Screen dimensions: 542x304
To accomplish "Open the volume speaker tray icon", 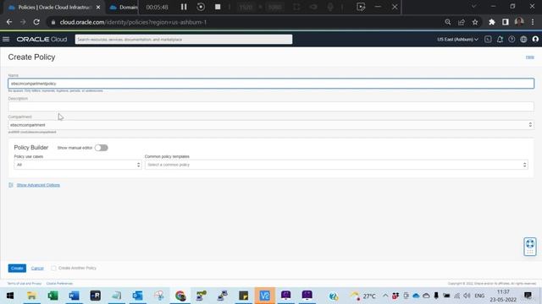I will 467,296.
